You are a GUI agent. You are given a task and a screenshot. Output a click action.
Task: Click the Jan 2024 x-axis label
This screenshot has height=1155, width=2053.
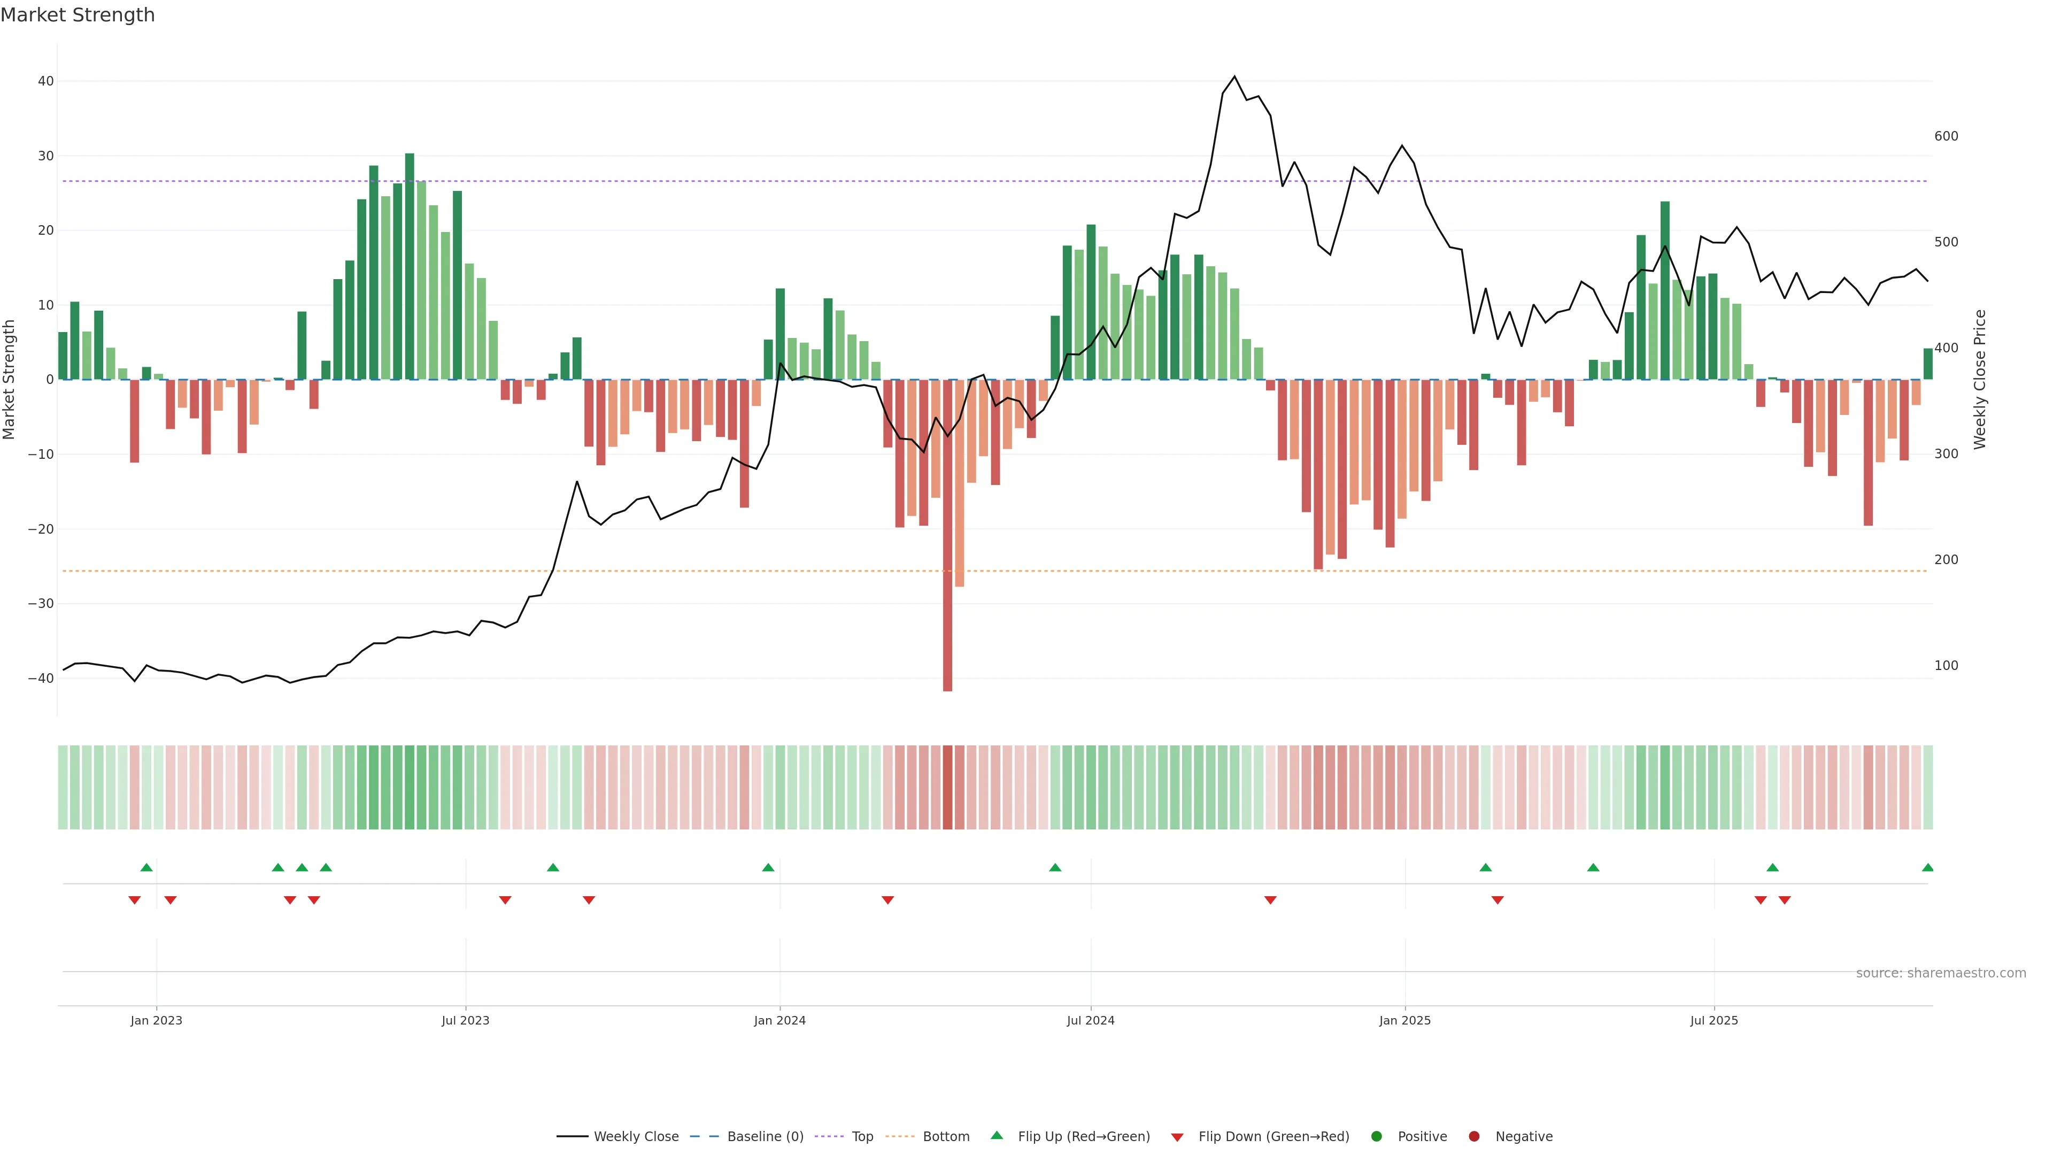coord(779,1020)
